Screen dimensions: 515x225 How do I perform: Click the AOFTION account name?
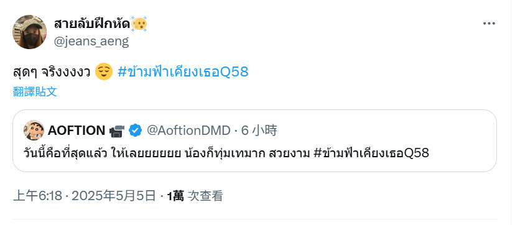[x=77, y=131]
